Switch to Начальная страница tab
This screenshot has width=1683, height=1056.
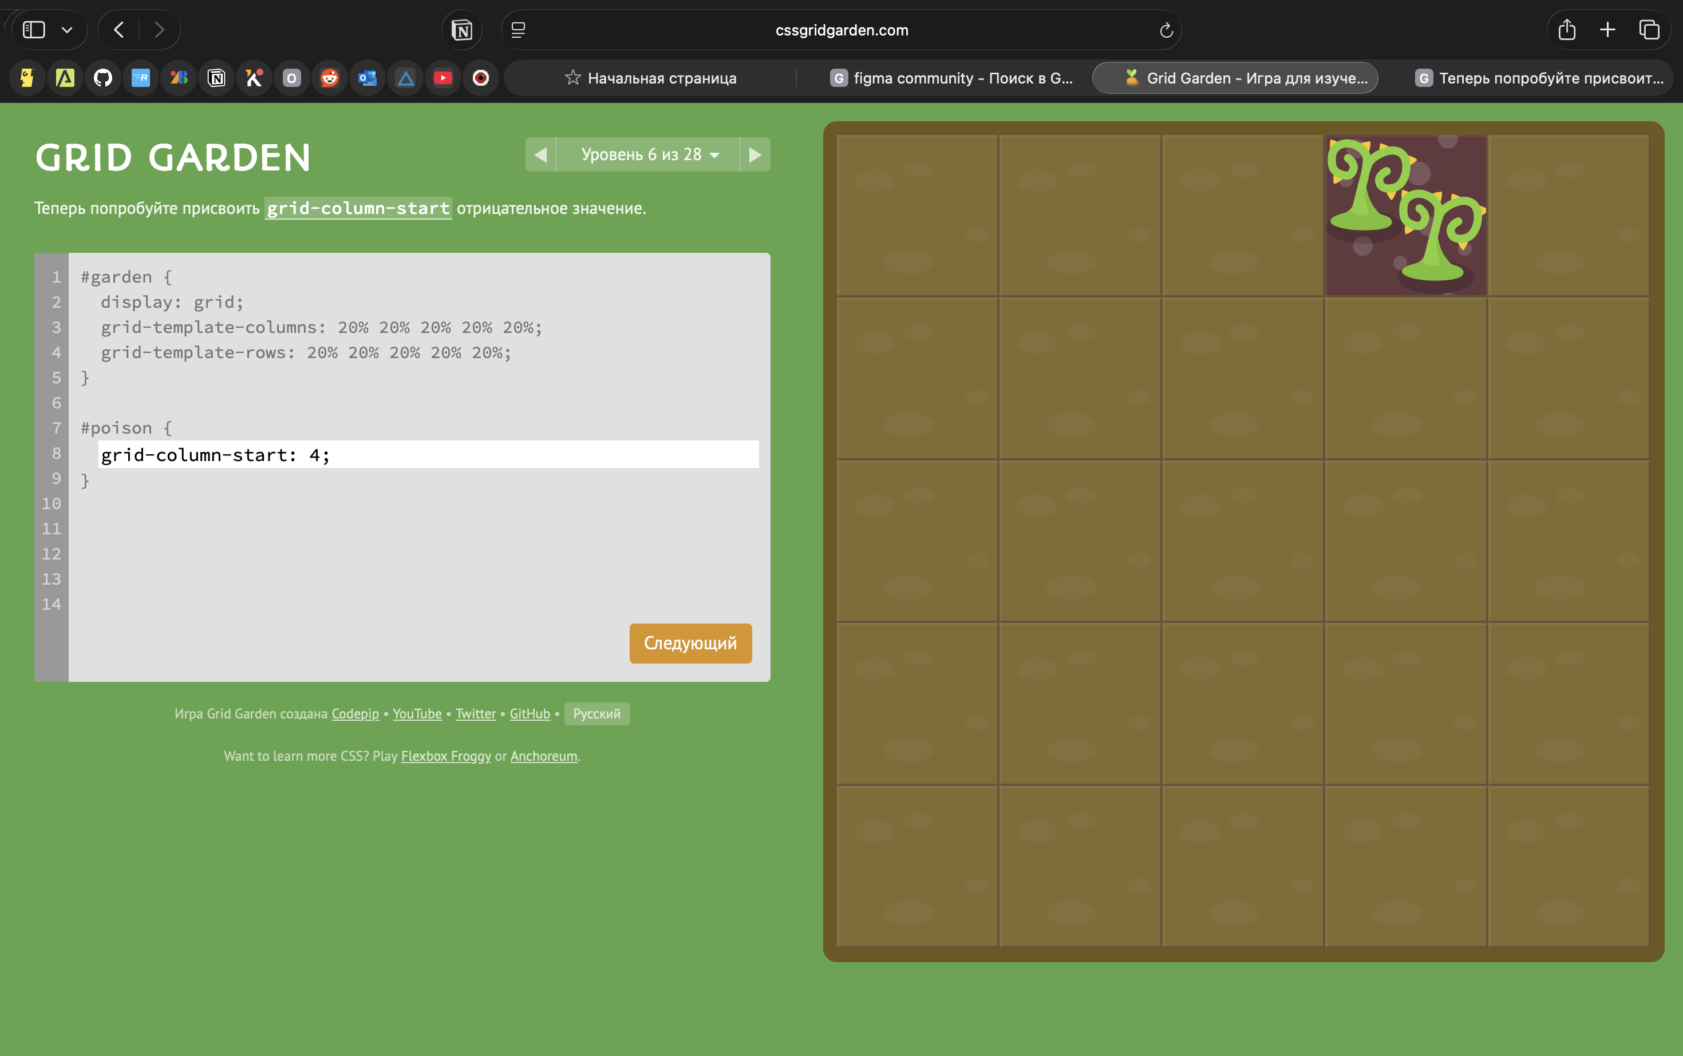650,78
